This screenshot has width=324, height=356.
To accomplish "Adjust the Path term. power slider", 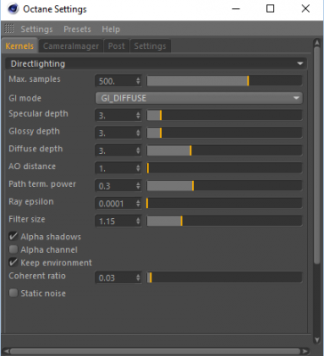I will (224, 186).
